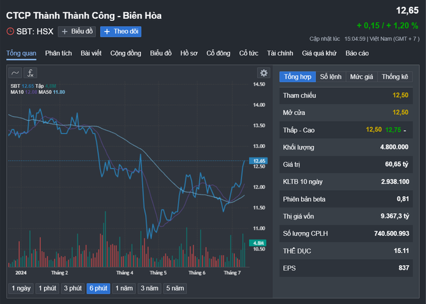Screen dimensions: 426x304
Task: Set chart range to 1 ngày
Action: (x=21, y=289)
